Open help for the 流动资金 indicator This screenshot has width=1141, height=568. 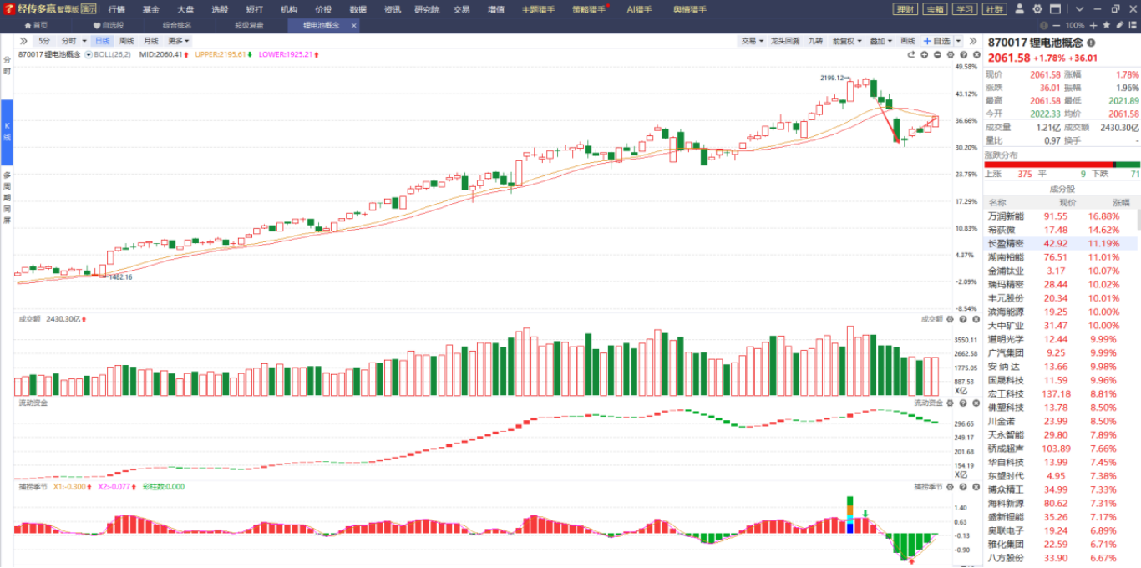point(962,403)
